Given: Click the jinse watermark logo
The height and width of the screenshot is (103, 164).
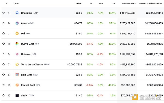Looking at the screenshot, I should point(147,97).
